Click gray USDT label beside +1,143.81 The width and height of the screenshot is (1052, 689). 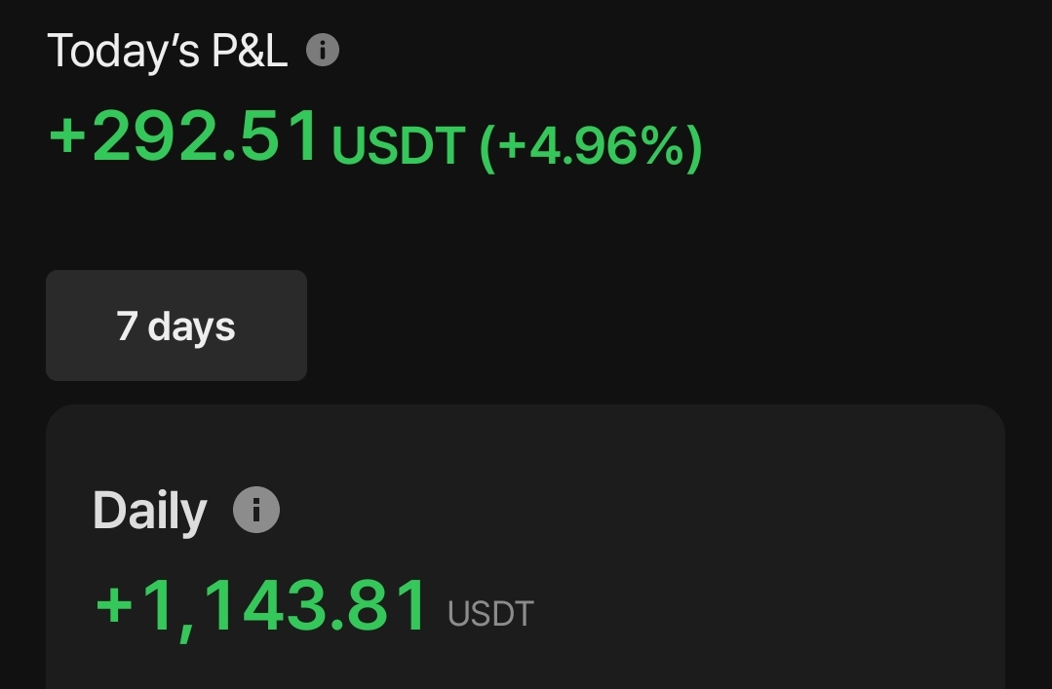[490, 614]
